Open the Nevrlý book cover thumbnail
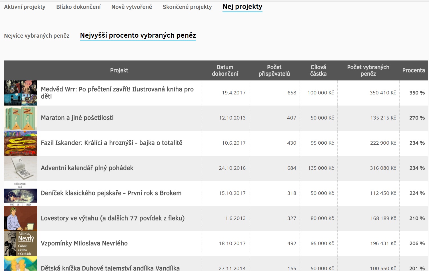The image size is (429, 271). (x=21, y=244)
